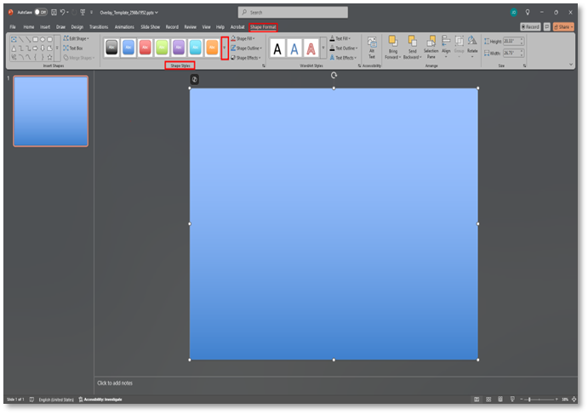Open the Alt Text pane
Screen dimensions: 588x414
371,48
